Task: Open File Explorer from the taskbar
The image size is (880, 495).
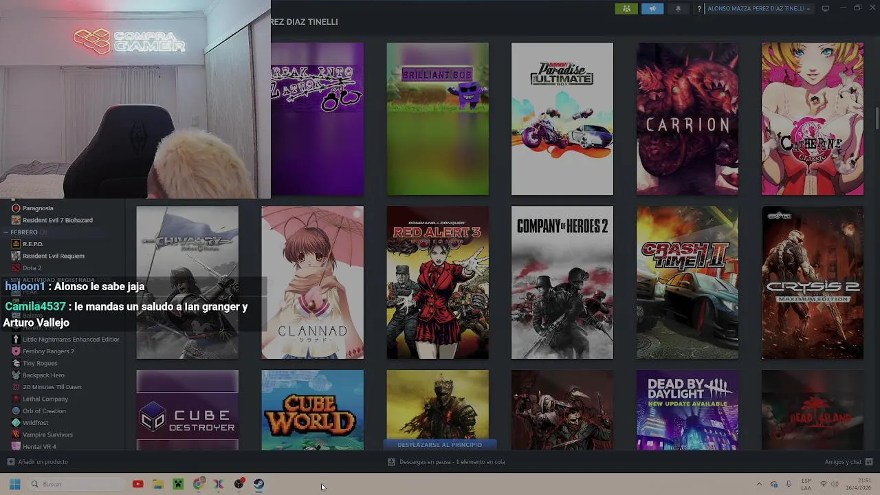Action: point(157,484)
